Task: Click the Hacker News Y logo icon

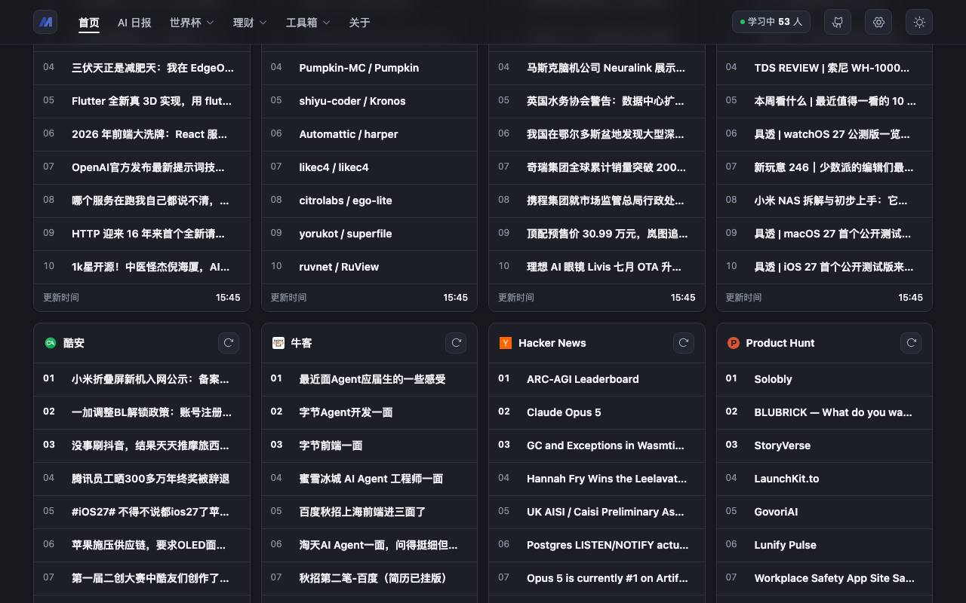Action: pyautogui.click(x=506, y=343)
